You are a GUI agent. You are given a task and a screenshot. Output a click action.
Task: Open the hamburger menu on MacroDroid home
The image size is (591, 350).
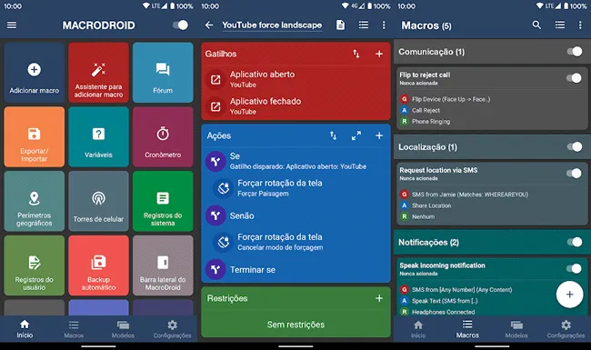coord(12,25)
